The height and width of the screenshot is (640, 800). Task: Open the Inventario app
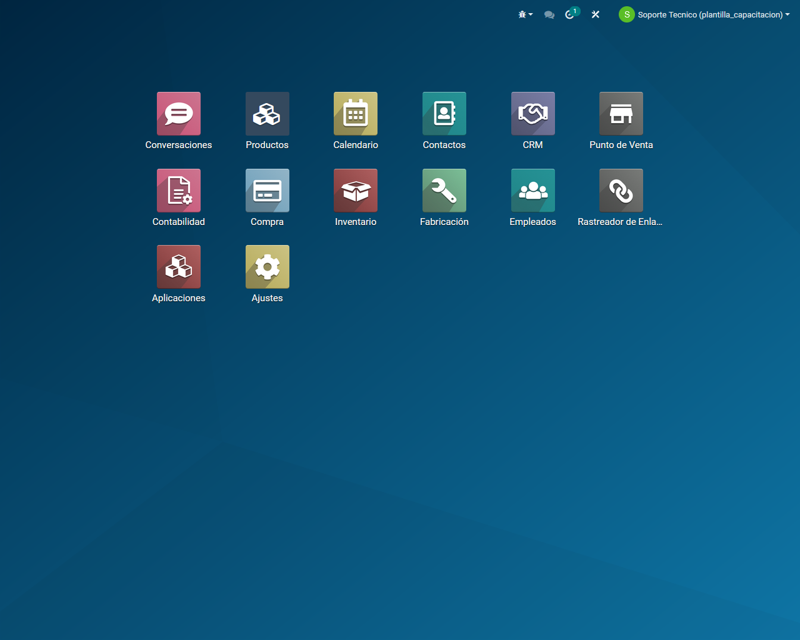pyautogui.click(x=356, y=191)
